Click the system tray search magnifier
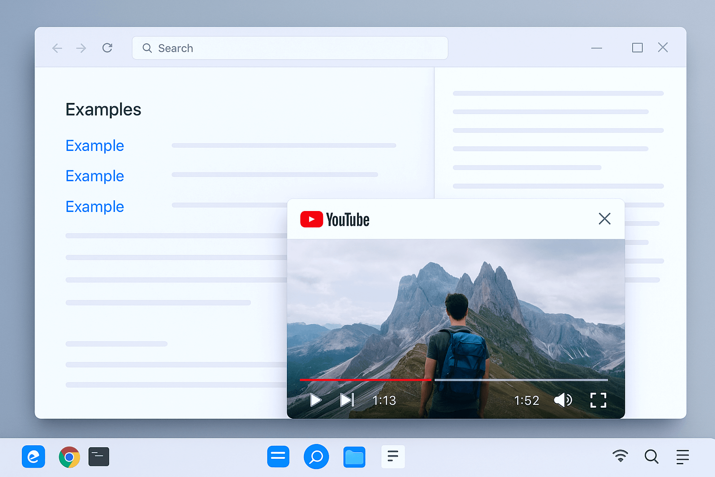Screen dimensions: 715x477 [652, 457]
